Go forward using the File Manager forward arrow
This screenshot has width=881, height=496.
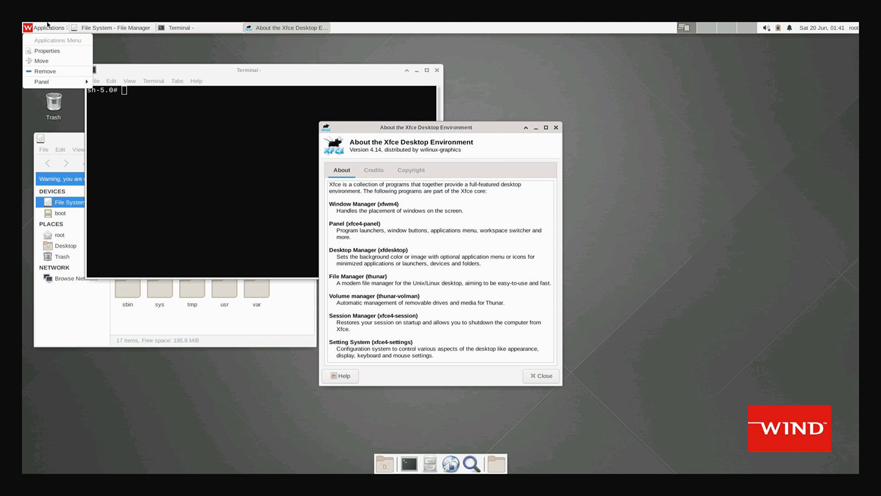pos(66,163)
